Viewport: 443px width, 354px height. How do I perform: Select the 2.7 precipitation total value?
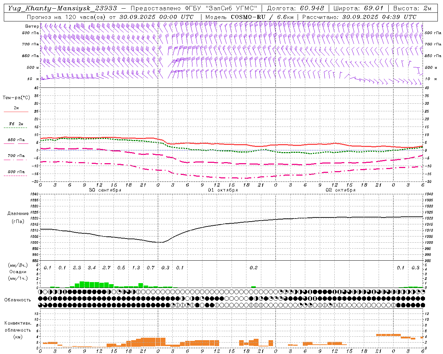click(106, 268)
